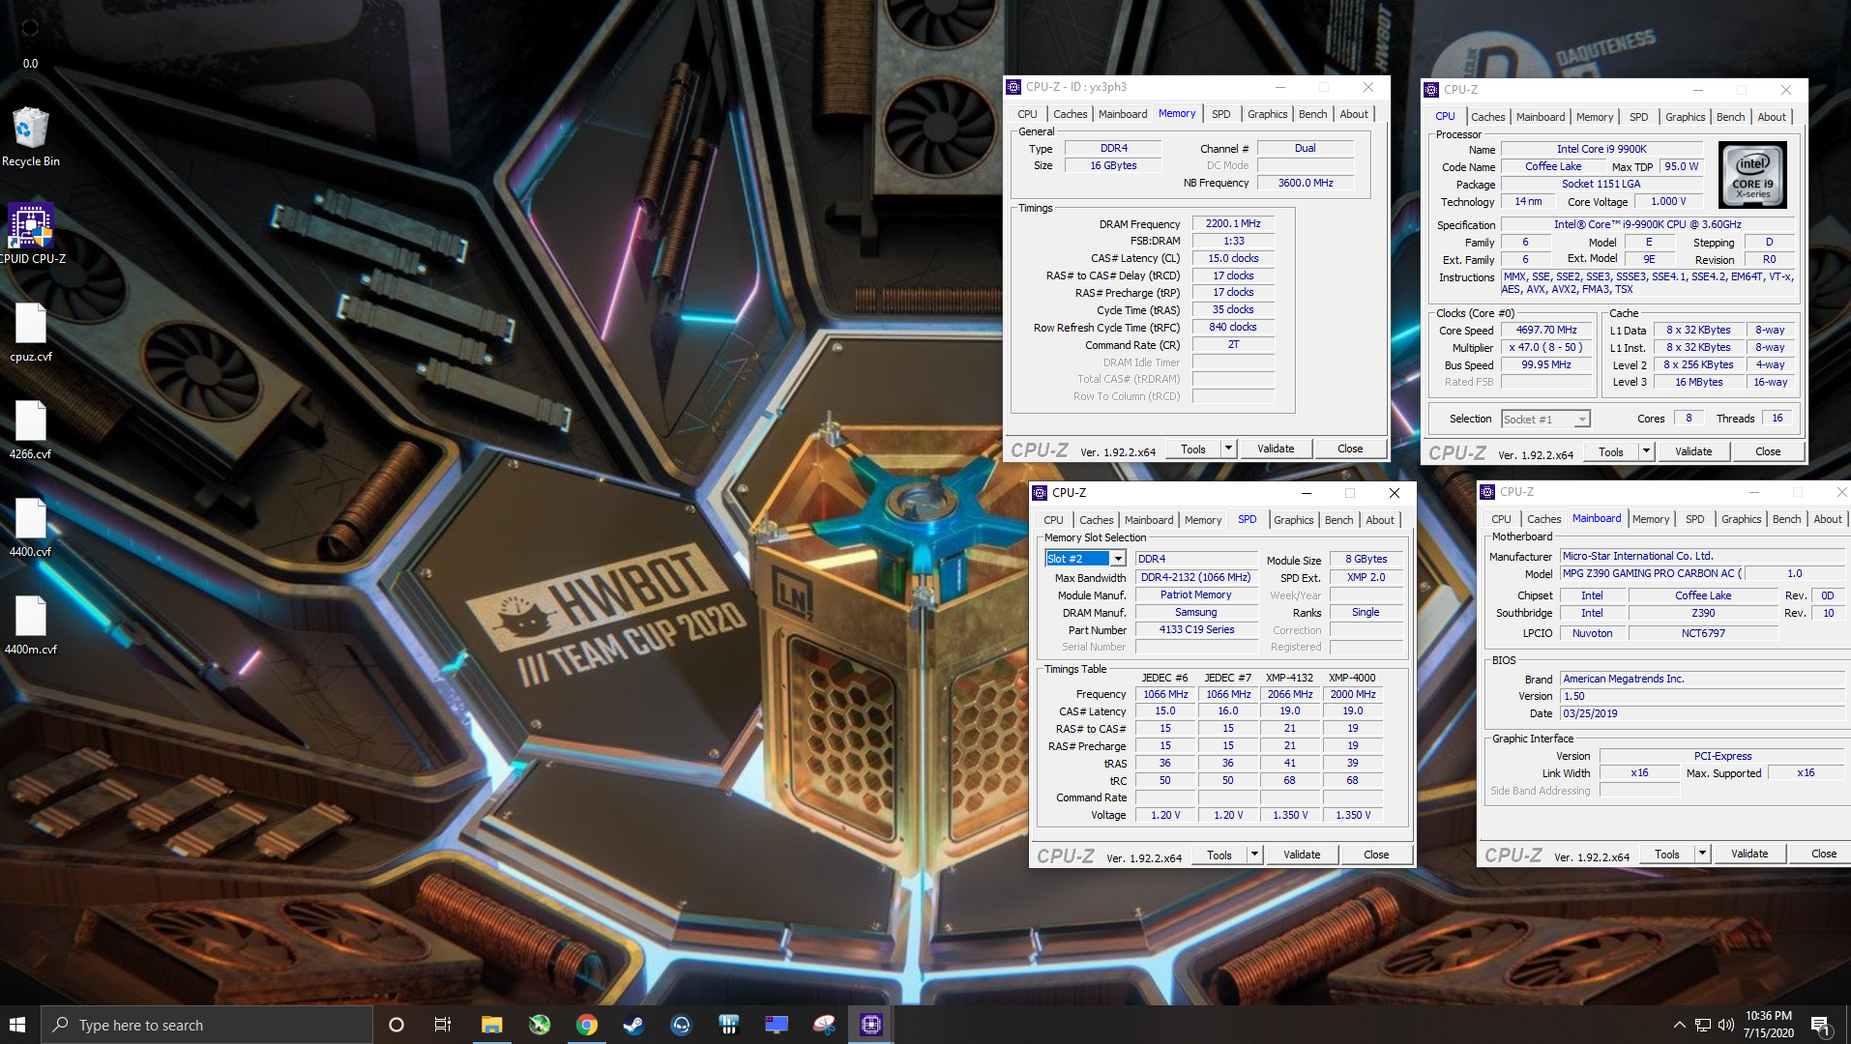The width and height of the screenshot is (1851, 1044).
Task: Click CPU-Z icon in Memory window title bar
Action: click(1014, 87)
